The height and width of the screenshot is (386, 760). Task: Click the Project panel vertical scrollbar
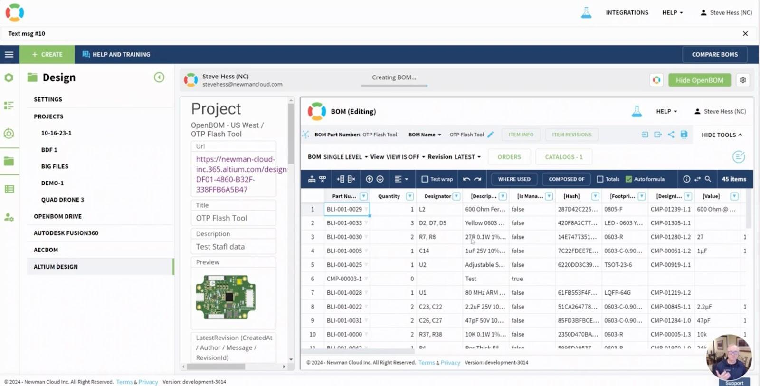point(291,134)
